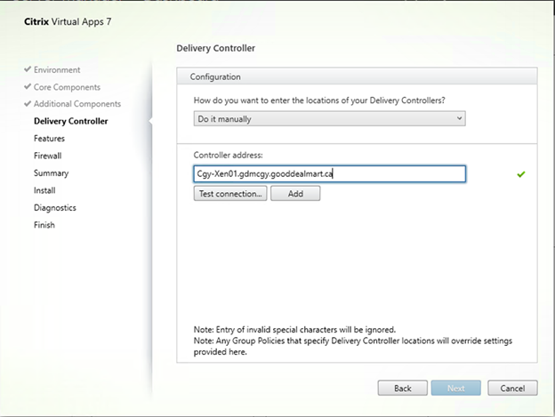Screen dimensions: 555x417
Task: Open the Firewall step
Action: [x=47, y=156]
